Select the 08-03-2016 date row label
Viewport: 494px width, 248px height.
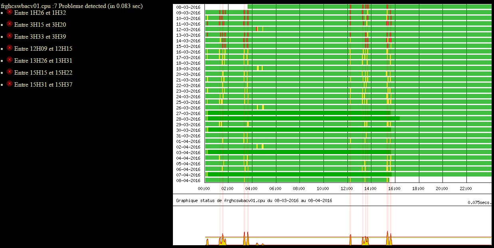[188, 7]
